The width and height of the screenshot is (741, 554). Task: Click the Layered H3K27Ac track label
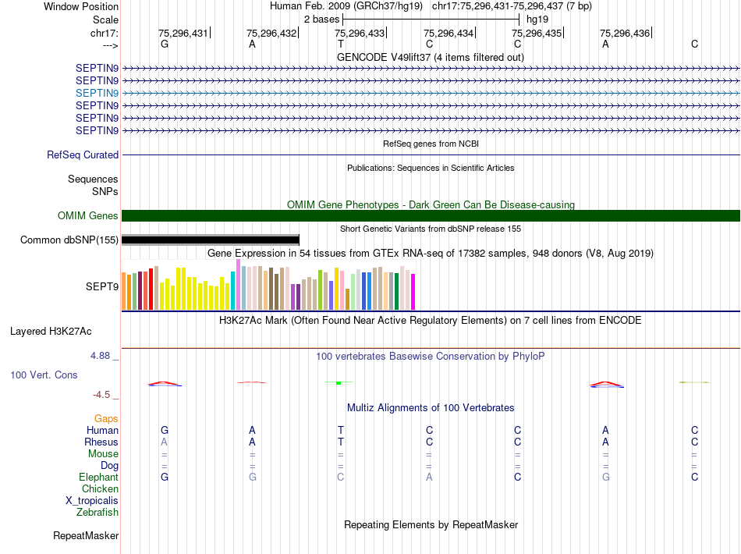[x=51, y=332]
